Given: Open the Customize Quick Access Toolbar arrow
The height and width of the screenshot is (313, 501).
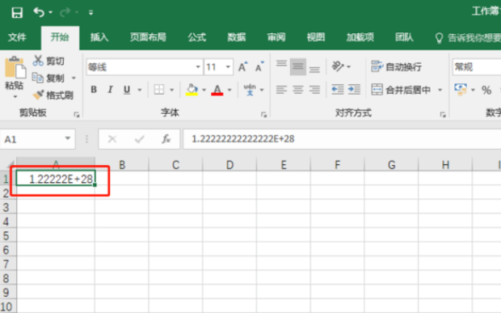Looking at the screenshot, I should click(91, 12).
